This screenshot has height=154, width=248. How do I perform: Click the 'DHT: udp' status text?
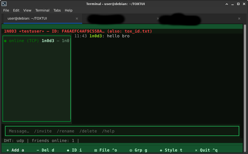tap(14, 140)
